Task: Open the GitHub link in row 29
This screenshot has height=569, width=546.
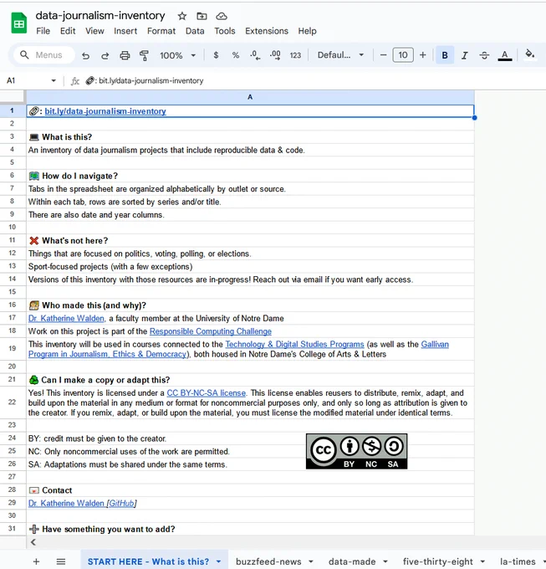Action: click(122, 504)
